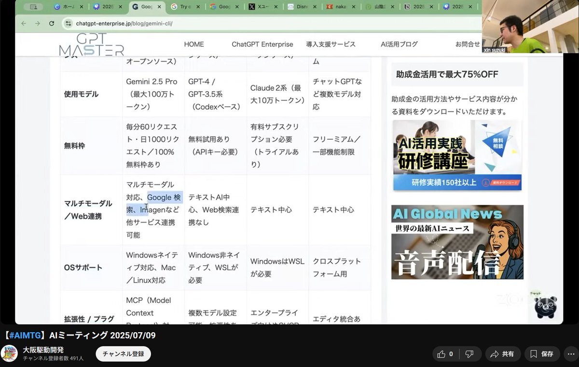This screenshot has height=367, width=579.
Task: Click Windowsネイティブ対応 cell
Action: [153, 268]
